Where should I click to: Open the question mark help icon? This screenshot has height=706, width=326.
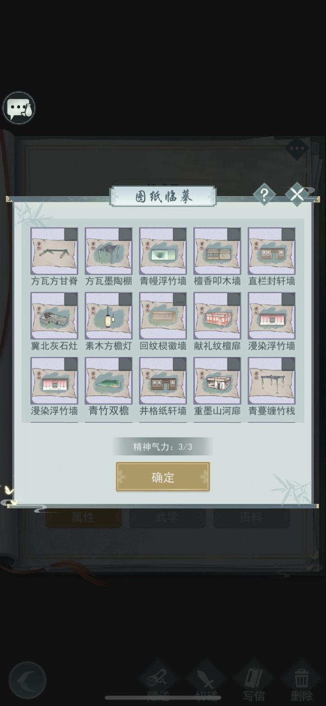[264, 194]
